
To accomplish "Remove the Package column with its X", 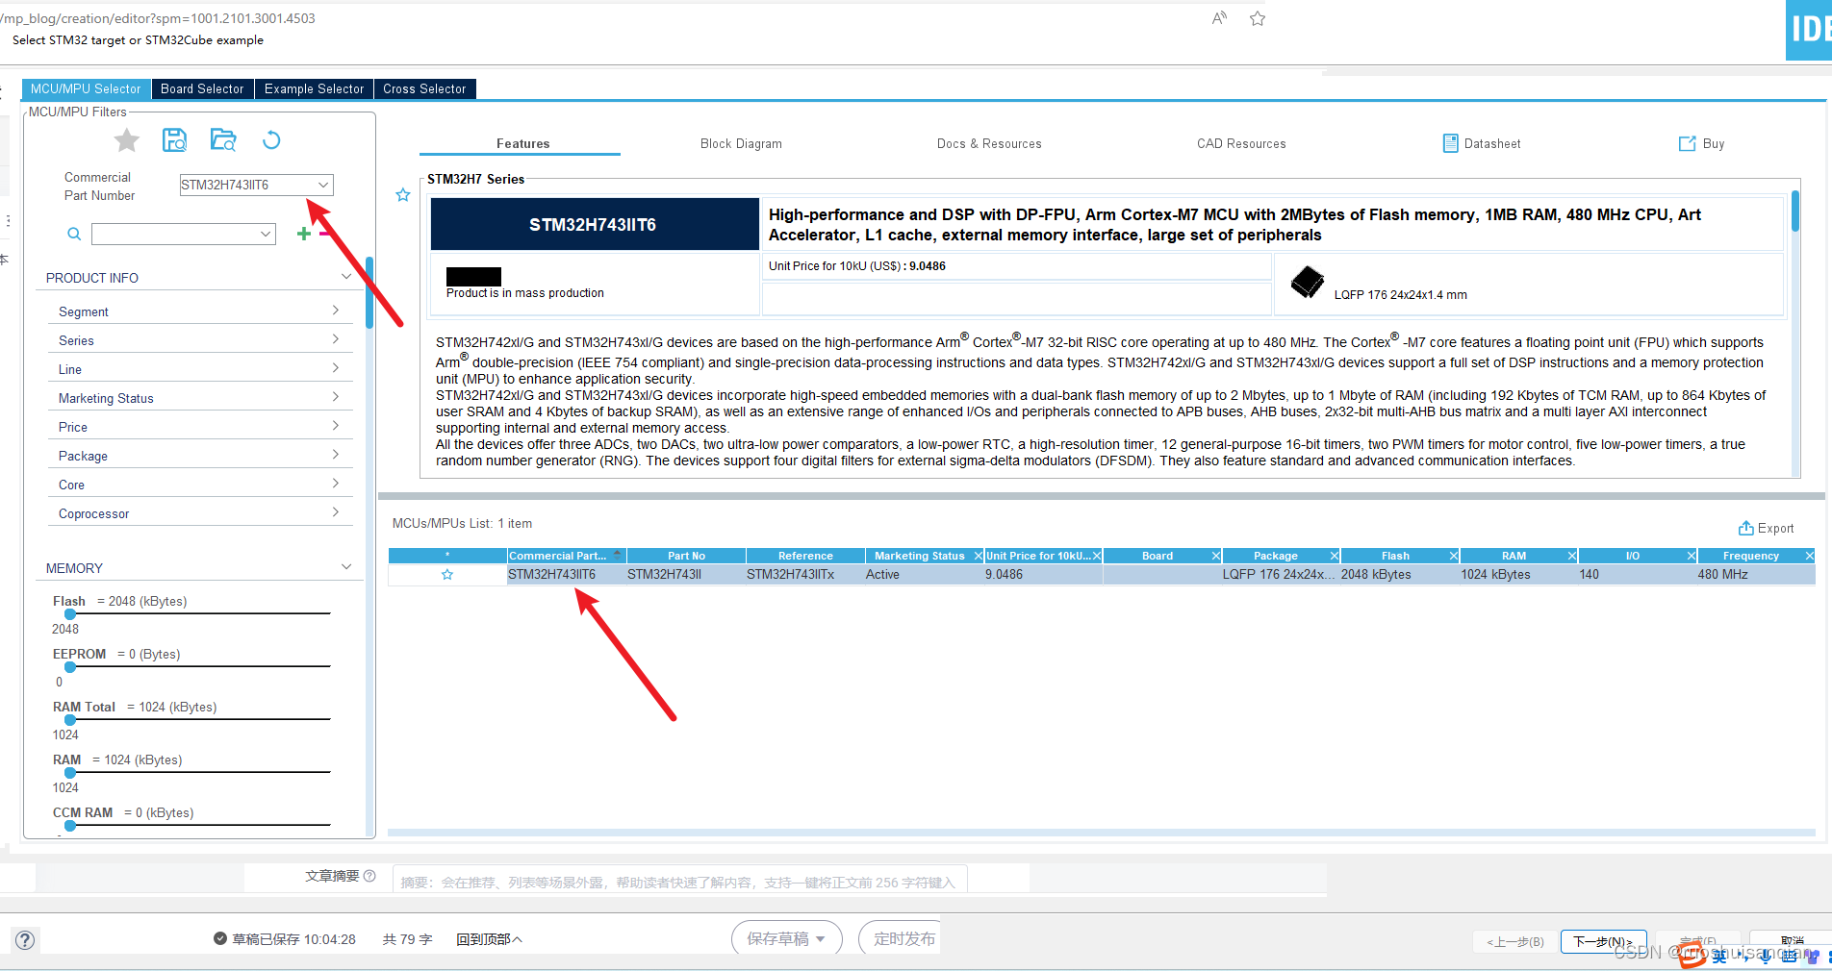I will click(x=1335, y=556).
